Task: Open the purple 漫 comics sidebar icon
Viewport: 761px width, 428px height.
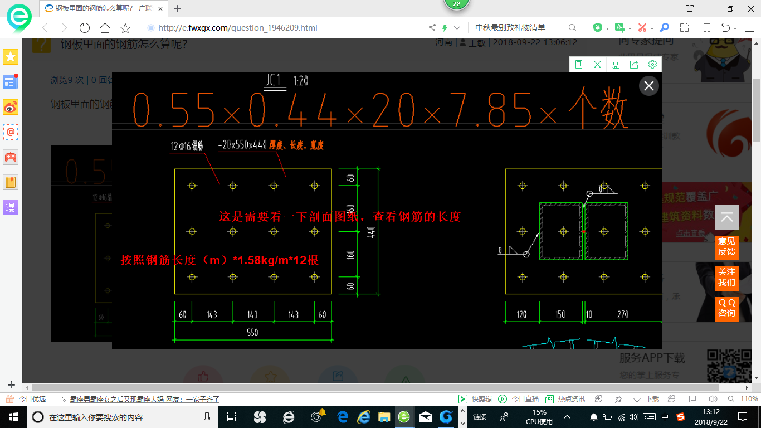Action: (11, 207)
